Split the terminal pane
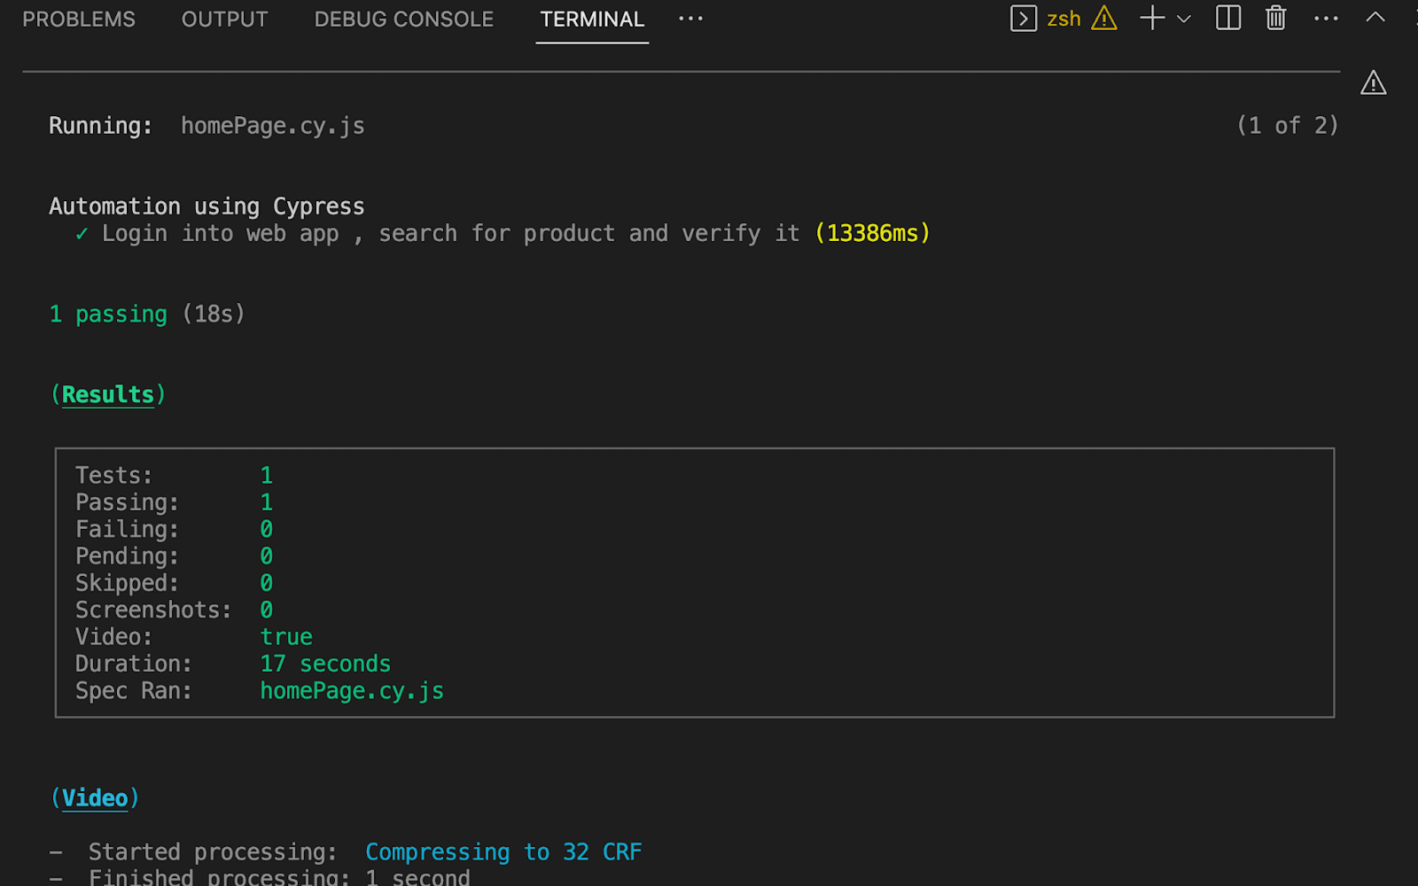Screen dimensions: 1418x886 point(1227,18)
